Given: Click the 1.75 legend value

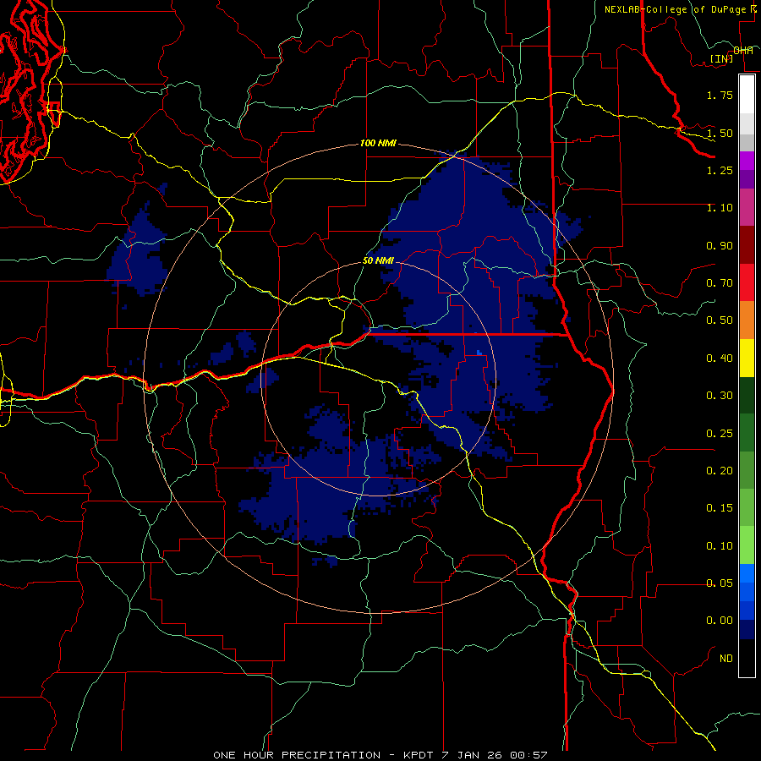Looking at the screenshot, I should 720,95.
